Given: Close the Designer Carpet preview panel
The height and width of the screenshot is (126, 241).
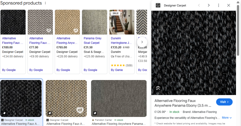Looking at the screenshot, I should point(229,5).
